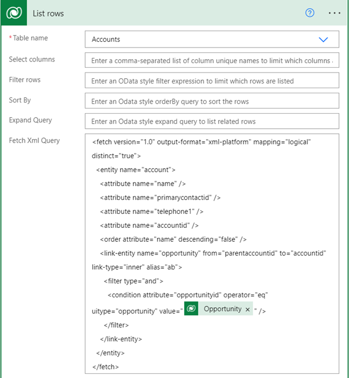Click the 'Filter rows' label

click(24, 80)
